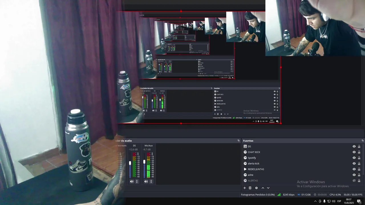This screenshot has width=365, height=205.
Task: Show the hidden ALERTAS source with its eye
Action: coord(354,181)
